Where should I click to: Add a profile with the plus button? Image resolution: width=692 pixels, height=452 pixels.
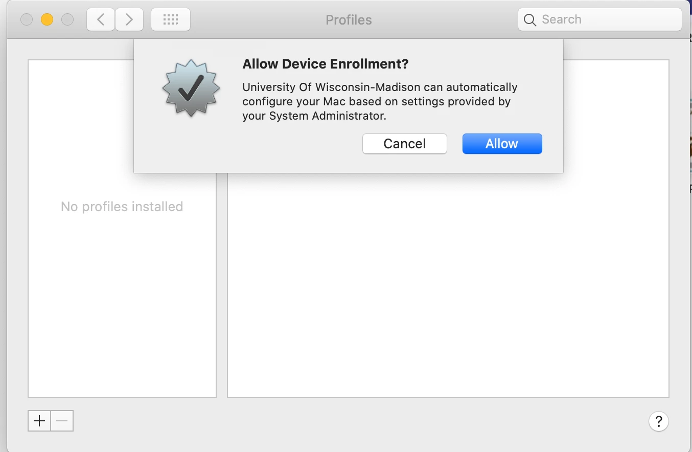click(39, 421)
